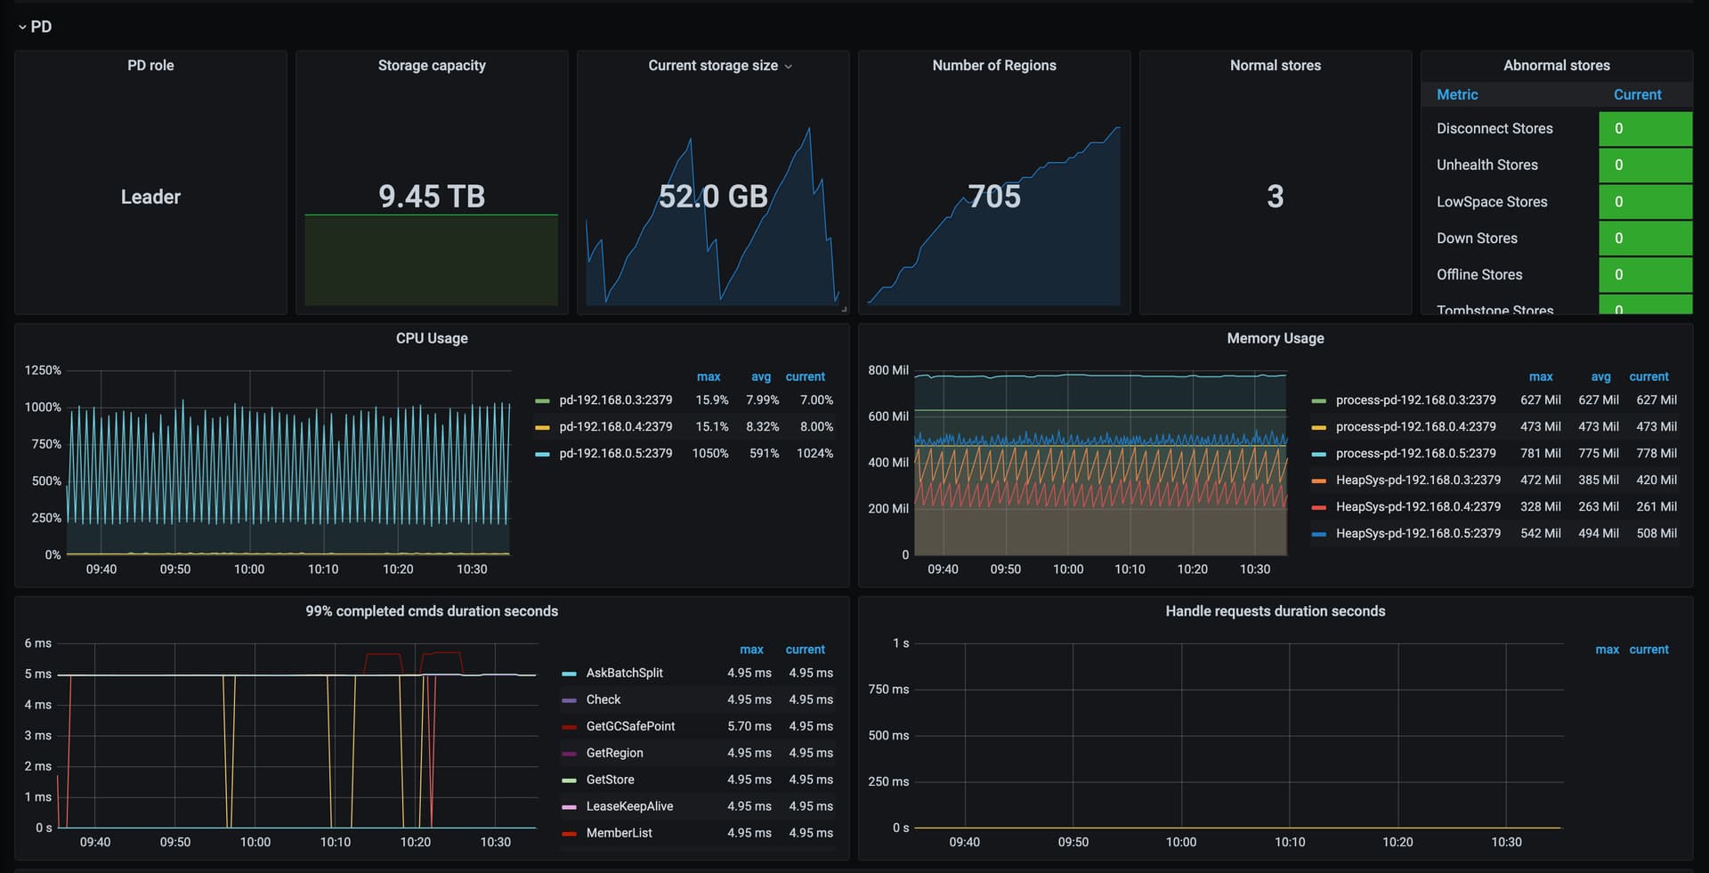Sort Memory Usage legend by avg header
This screenshot has width=1709, height=873.
point(1600,376)
